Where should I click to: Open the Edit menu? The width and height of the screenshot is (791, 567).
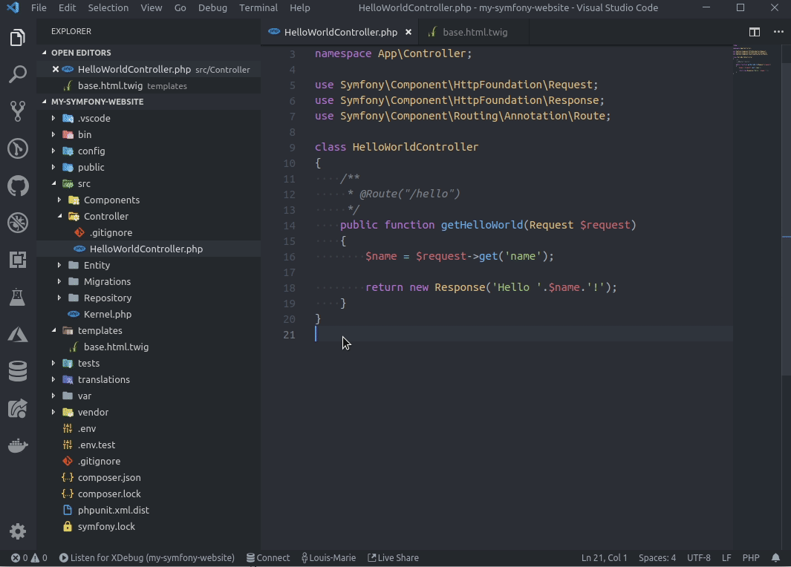[x=67, y=7]
